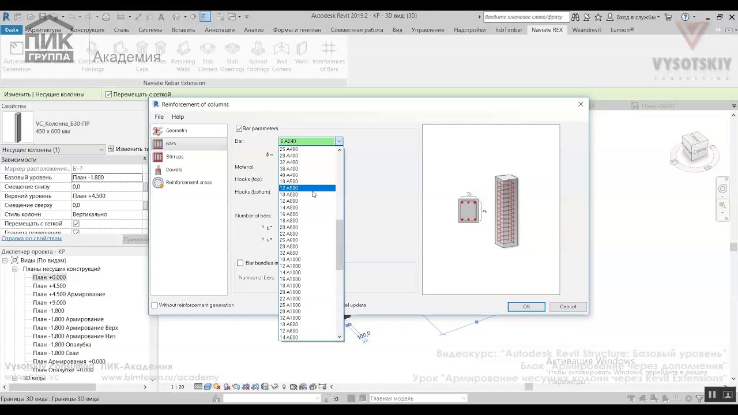Click the bar list scroll-down arrow
Screen dimensions: 738x415
[340, 337]
